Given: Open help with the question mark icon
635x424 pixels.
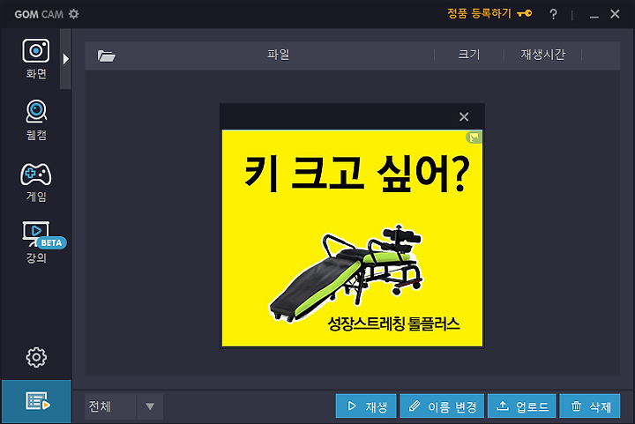Looking at the screenshot, I should click(x=553, y=15).
